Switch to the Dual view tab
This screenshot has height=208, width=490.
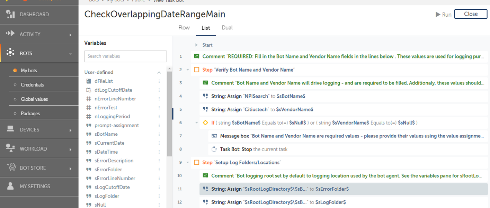click(227, 28)
